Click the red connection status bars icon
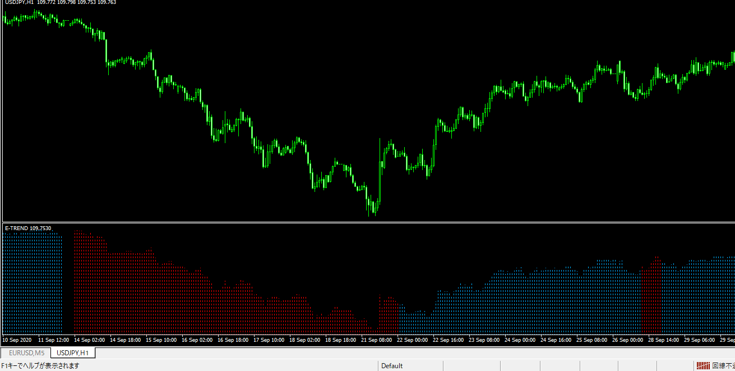 coord(703,366)
